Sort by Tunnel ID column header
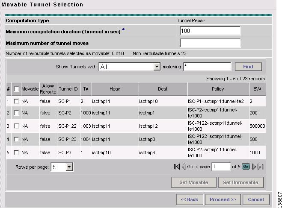Image resolution: width=282 pixels, height=208 pixels. point(68,89)
